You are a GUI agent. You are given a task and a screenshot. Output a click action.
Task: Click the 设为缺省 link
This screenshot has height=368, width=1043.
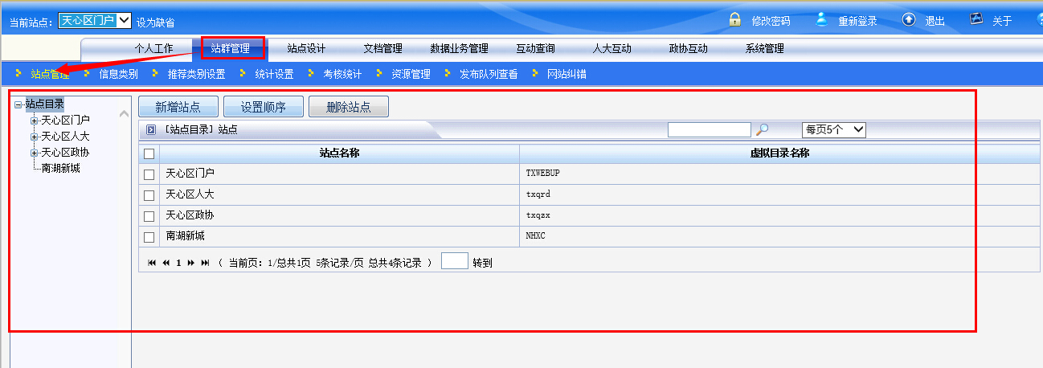[155, 22]
